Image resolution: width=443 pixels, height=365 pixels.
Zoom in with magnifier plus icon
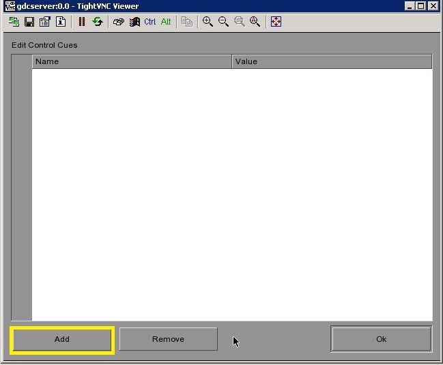pyautogui.click(x=208, y=22)
